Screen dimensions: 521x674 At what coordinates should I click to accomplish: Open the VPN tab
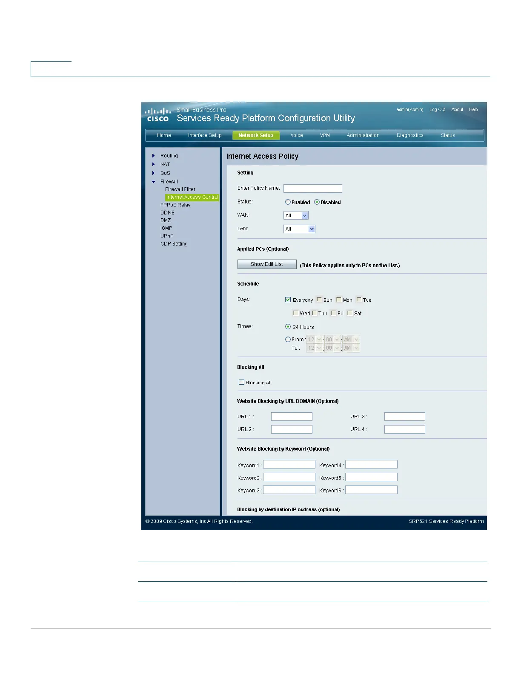[x=325, y=135]
